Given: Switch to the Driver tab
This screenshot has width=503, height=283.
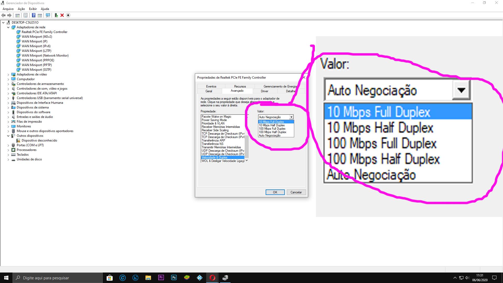Looking at the screenshot, I should (265, 91).
